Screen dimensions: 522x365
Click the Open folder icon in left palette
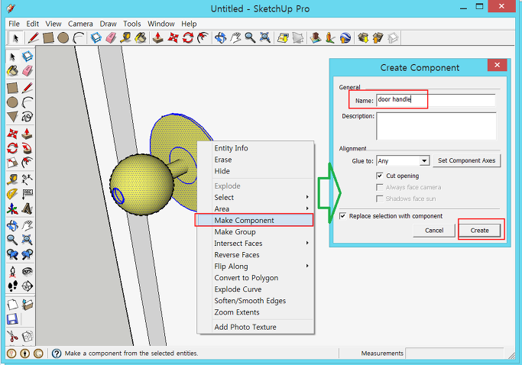[28, 305]
